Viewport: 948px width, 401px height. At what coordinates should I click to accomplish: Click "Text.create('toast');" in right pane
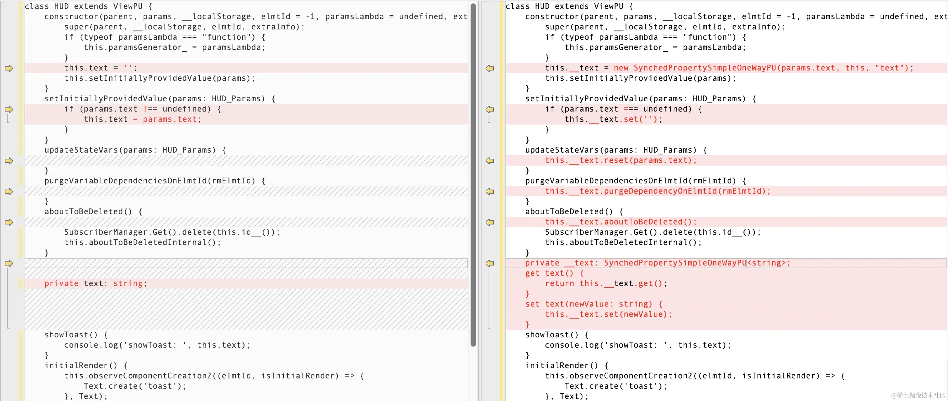[616, 386]
